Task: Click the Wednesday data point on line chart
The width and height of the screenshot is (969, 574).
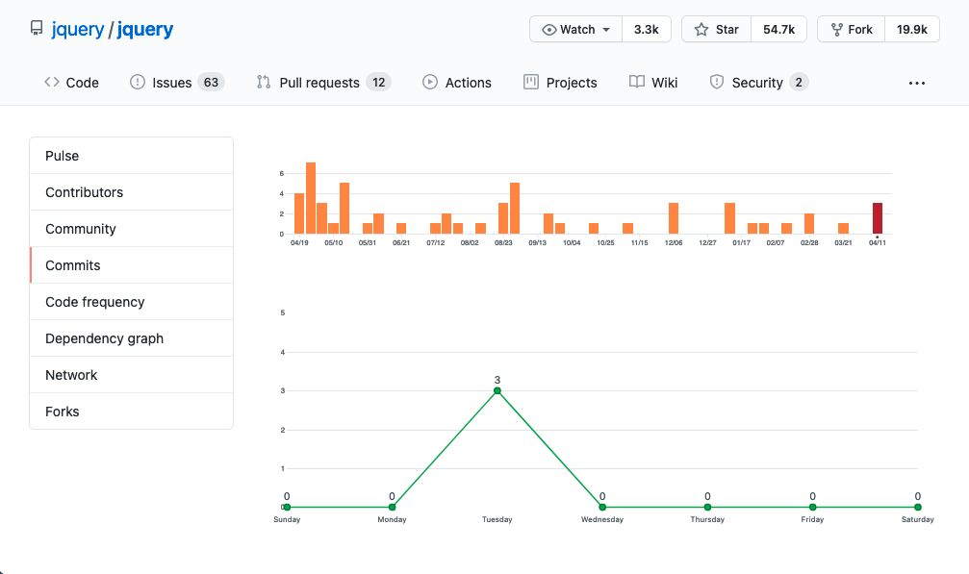Action: (x=602, y=508)
